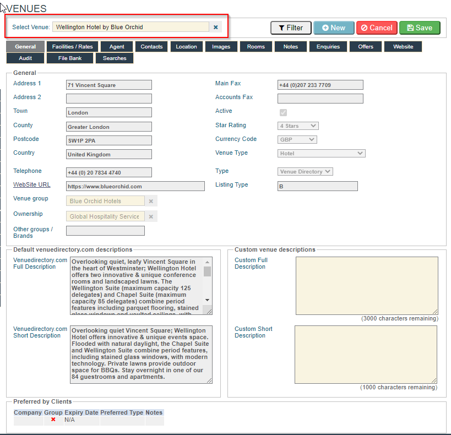The width and height of the screenshot is (451, 435).
Task: Click the Group column header
Action: [x=53, y=412]
